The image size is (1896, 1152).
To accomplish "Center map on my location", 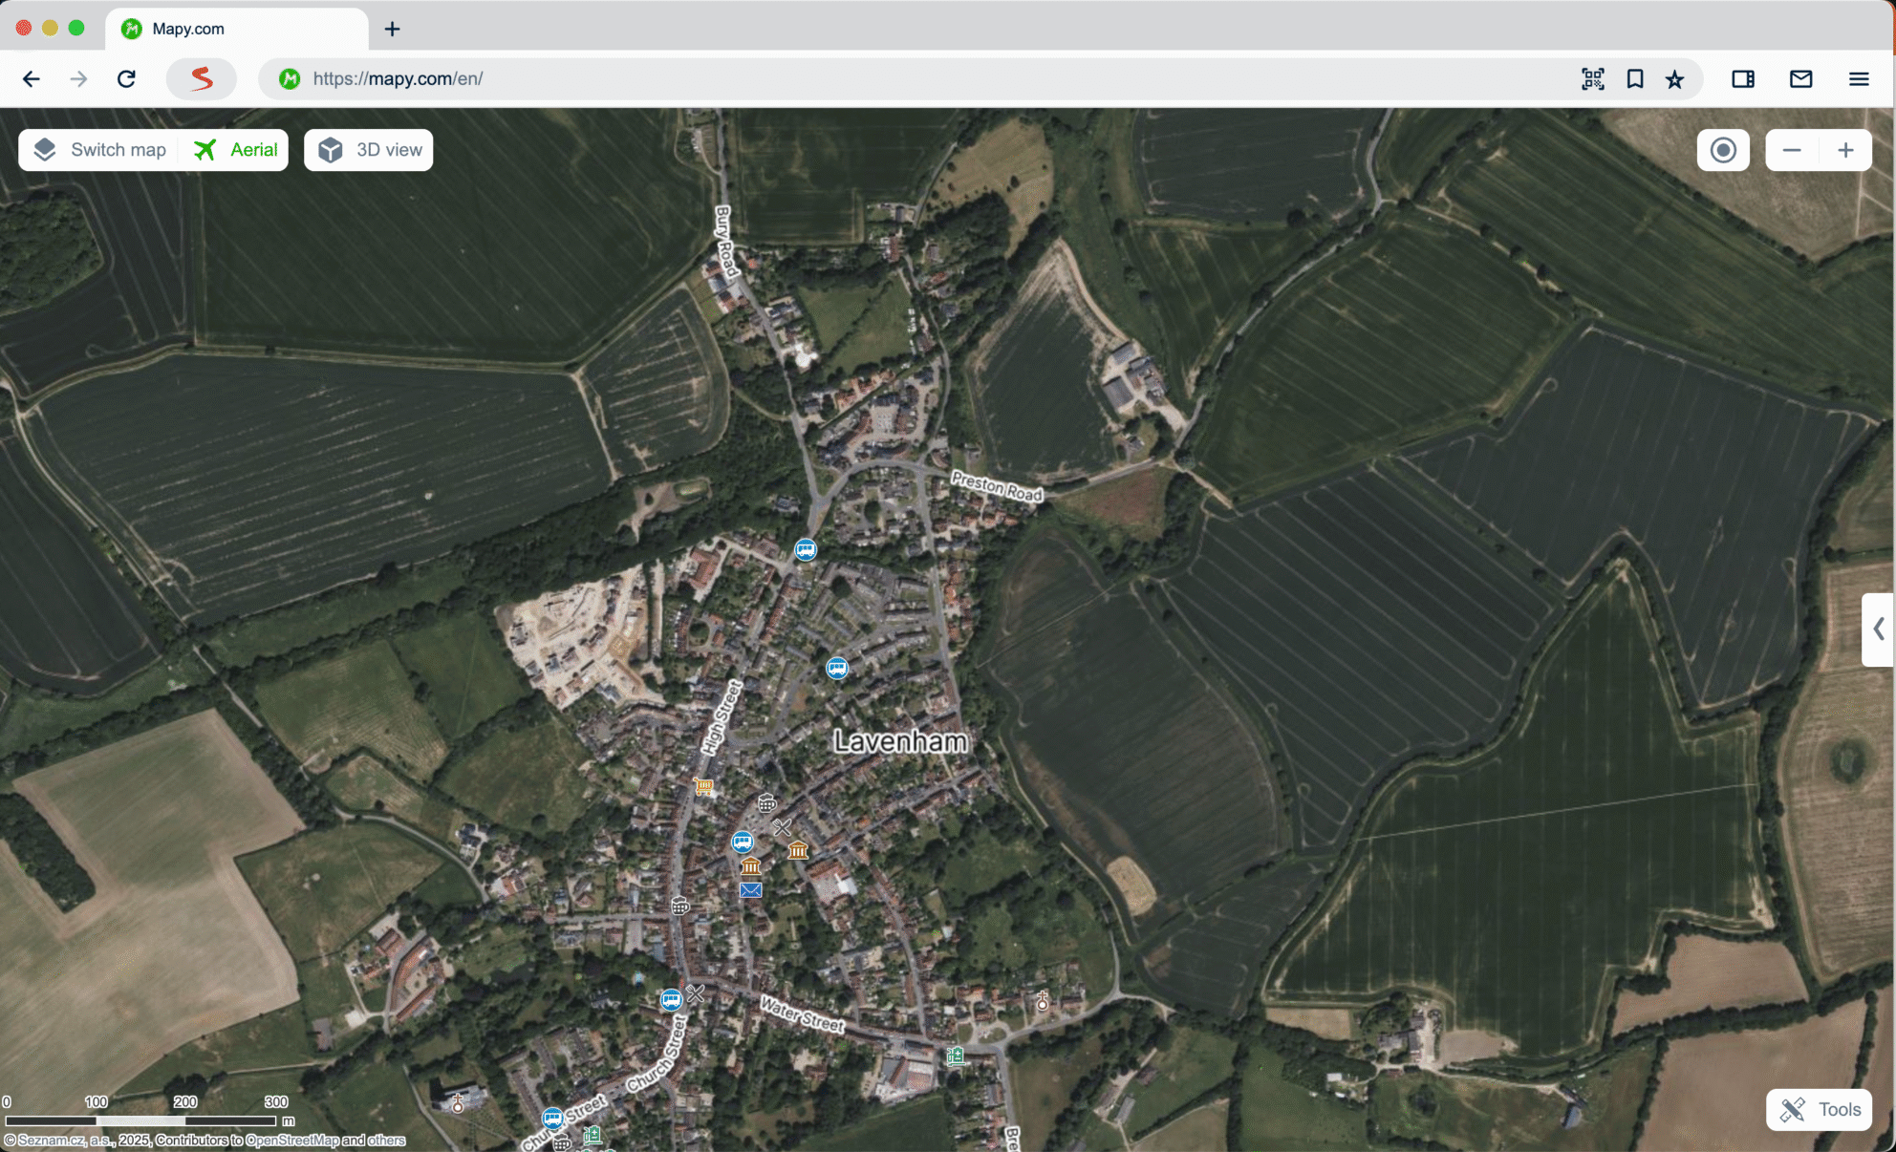I will [x=1723, y=150].
